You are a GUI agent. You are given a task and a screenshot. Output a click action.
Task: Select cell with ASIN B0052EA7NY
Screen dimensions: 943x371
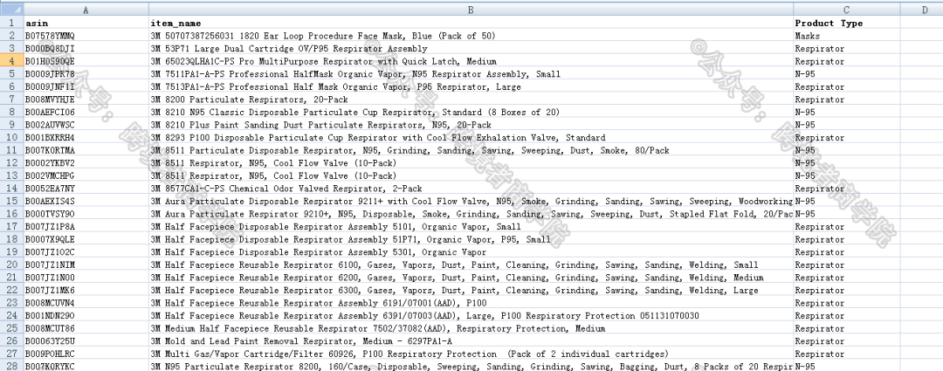pos(86,189)
